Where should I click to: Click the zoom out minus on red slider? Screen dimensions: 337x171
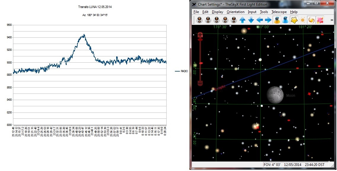[200, 83]
